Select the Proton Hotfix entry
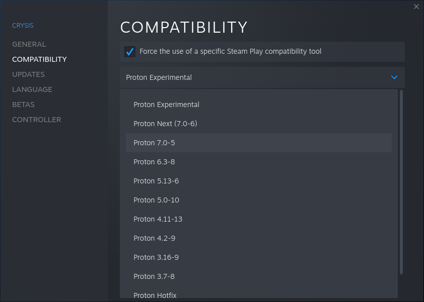Viewport: 424px width, 302px height. coord(155,295)
